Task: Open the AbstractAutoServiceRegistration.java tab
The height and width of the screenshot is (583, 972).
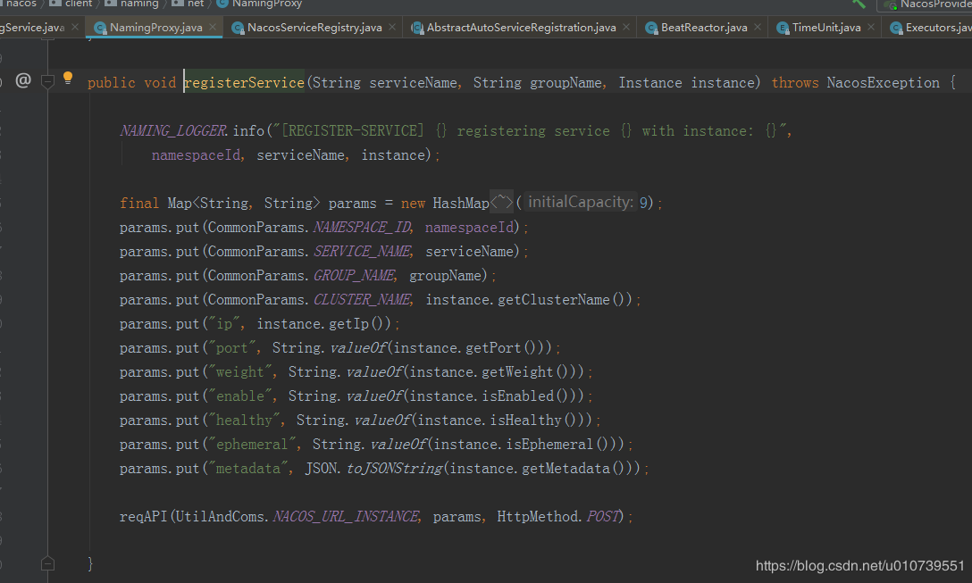Action: click(522, 28)
